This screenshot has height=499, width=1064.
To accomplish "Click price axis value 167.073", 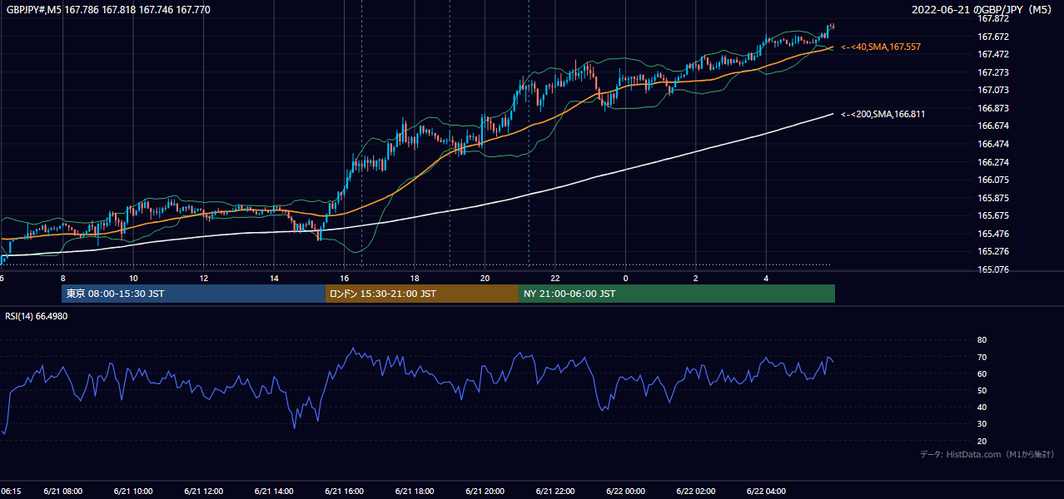I will [992, 90].
